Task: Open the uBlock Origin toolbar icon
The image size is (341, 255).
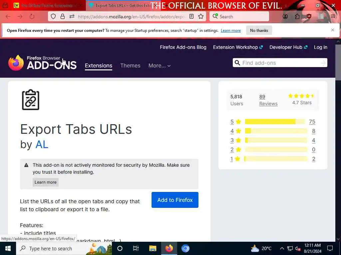Action: coord(309,17)
